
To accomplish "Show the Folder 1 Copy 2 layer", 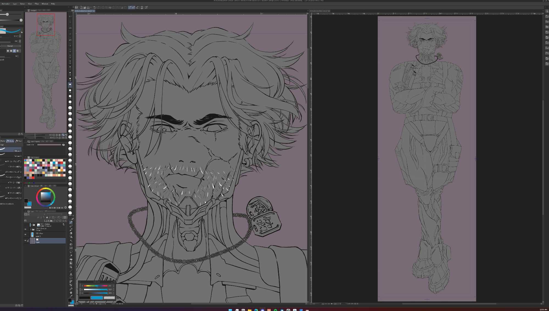I will tap(26, 225).
